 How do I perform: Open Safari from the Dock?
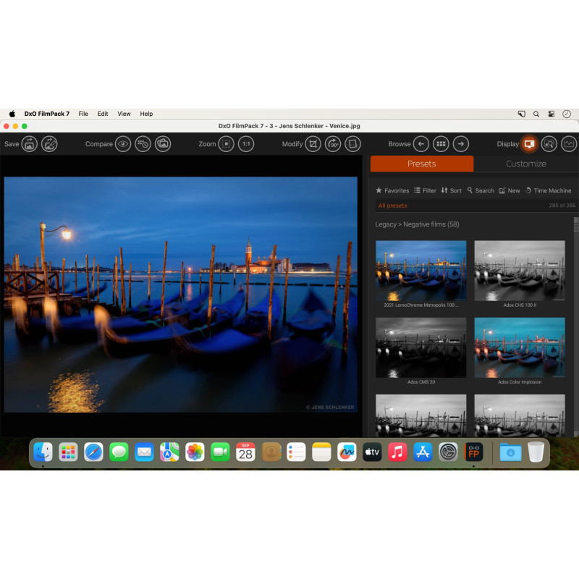click(93, 452)
